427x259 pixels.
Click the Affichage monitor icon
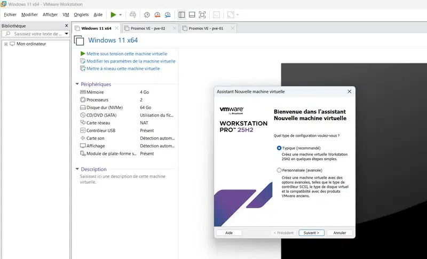[83, 146]
